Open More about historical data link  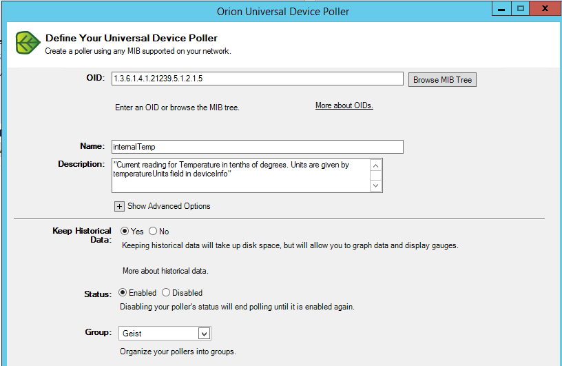[x=165, y=271]
